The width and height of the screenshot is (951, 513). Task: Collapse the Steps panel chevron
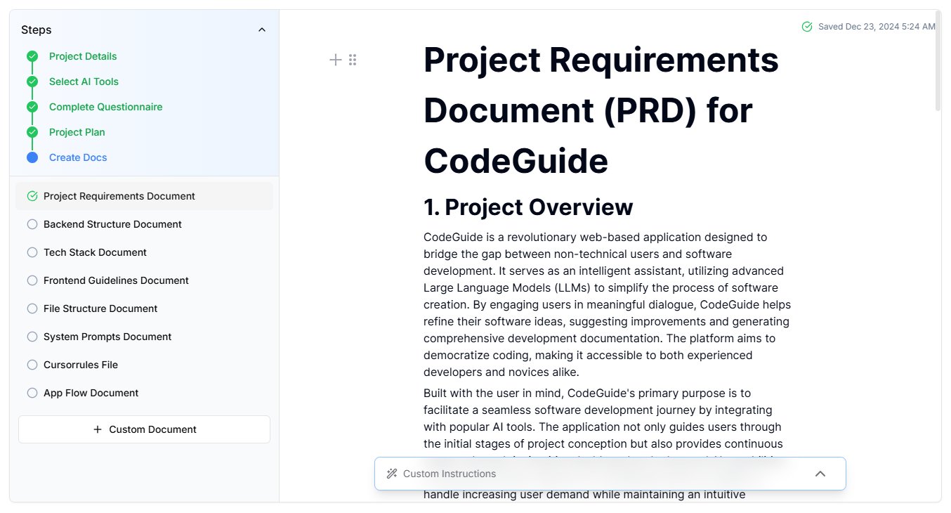click(x=262, y=30)
